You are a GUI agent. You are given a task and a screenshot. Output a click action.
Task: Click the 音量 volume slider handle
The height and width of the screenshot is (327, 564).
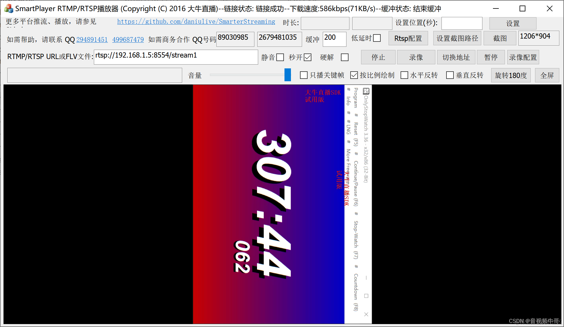click(288, 75)
